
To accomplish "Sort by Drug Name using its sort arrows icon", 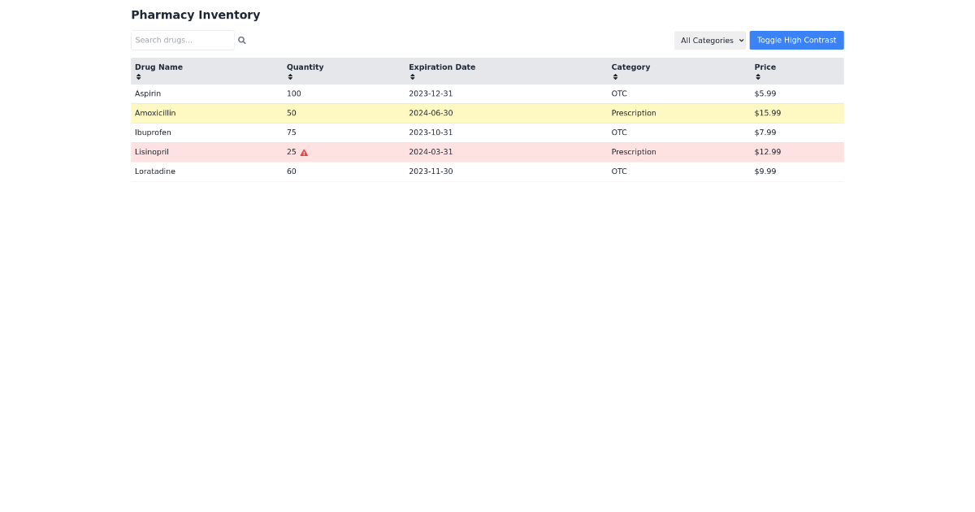I will pos(138,76).
